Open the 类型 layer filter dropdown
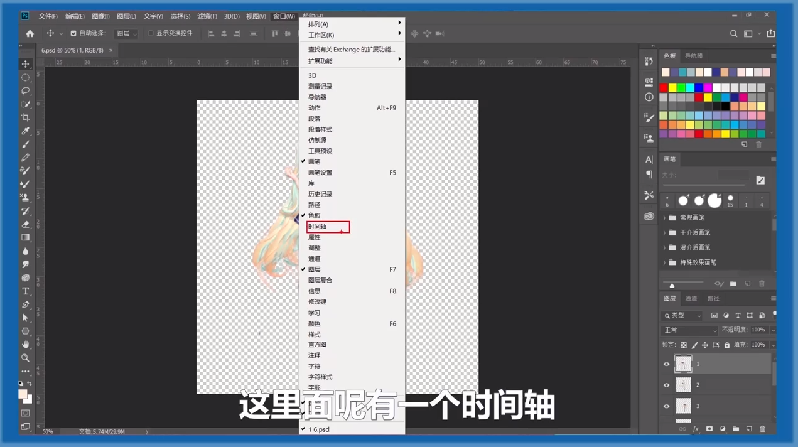The image size is (798, 447). (682, 316)
